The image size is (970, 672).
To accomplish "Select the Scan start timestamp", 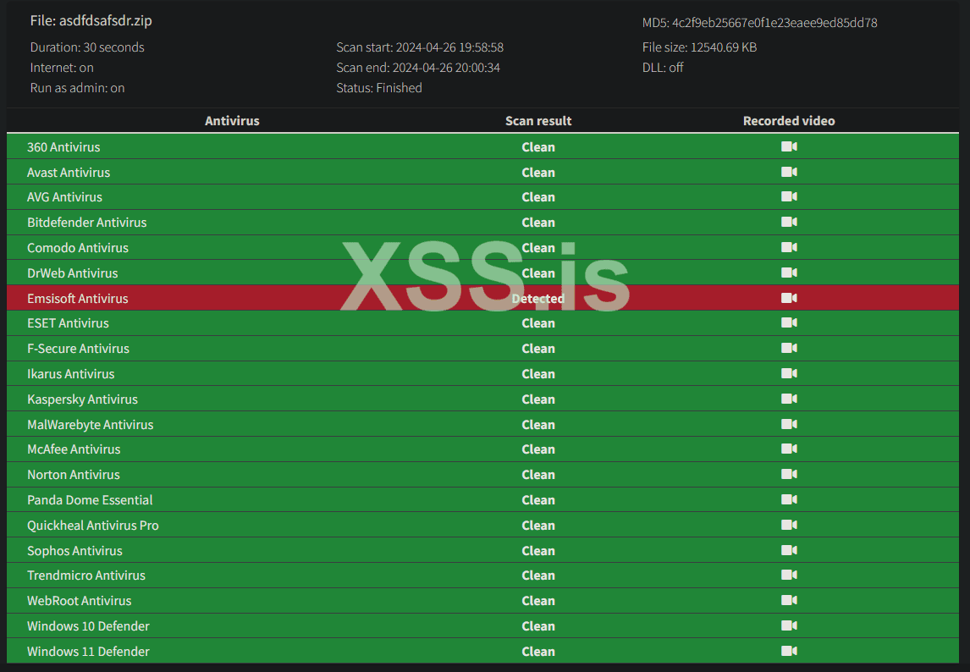I will coord(449,47).
